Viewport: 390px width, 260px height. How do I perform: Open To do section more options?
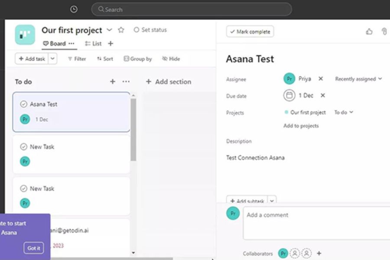[126, 81]
